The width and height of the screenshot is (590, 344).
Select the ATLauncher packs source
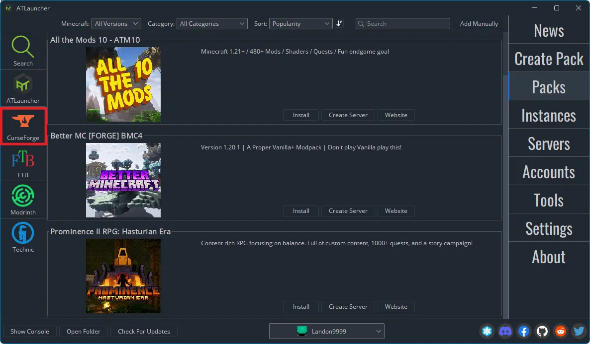tap(23, 88)
